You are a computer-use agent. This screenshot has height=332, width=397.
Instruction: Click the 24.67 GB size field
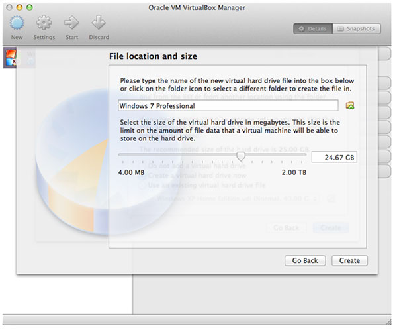334,157
